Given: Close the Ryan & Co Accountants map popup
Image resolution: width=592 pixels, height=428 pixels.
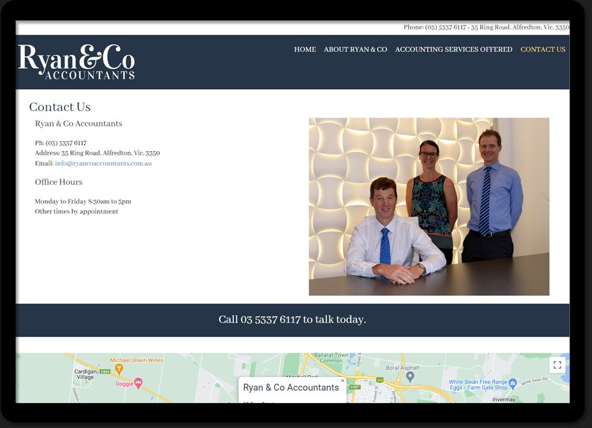Looking at the screenshot, I should coord(342,380).
